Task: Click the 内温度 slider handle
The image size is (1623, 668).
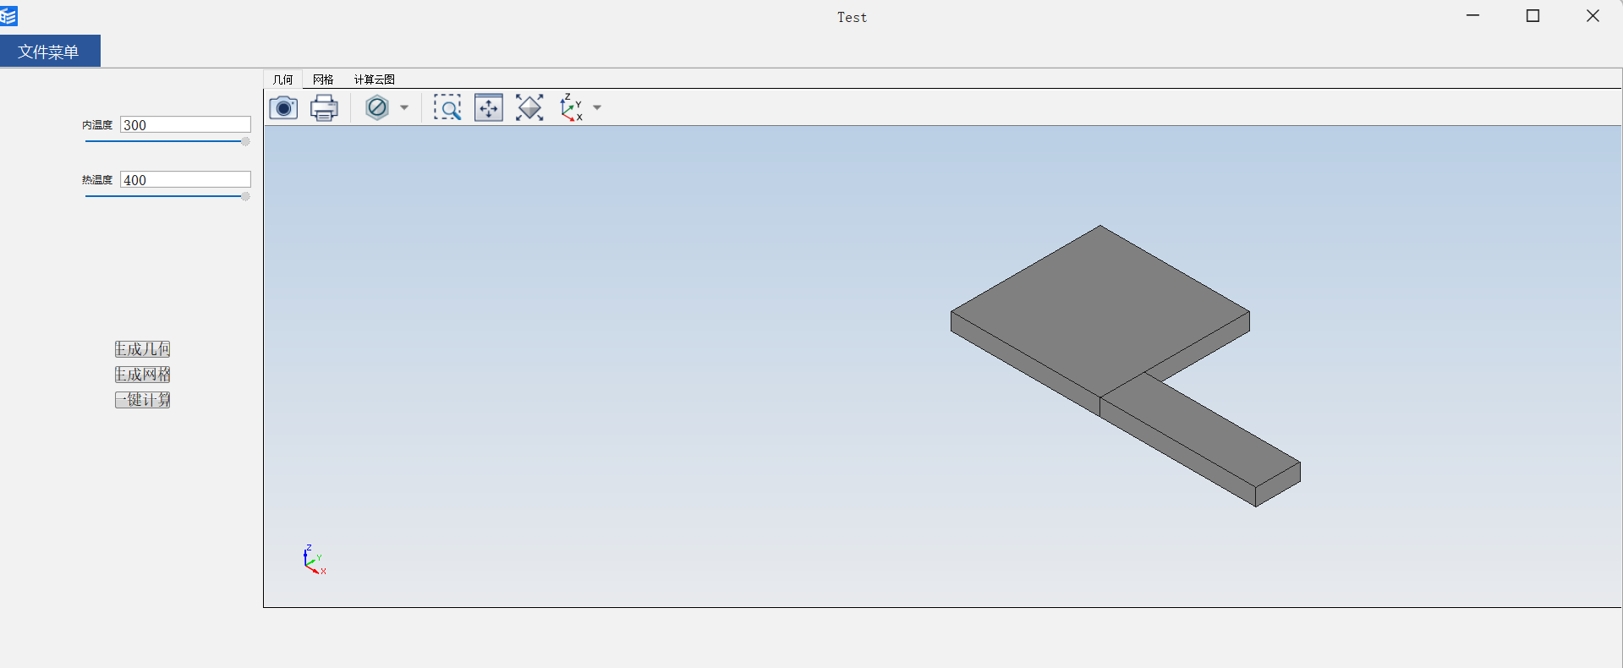Action: point(245,141)
